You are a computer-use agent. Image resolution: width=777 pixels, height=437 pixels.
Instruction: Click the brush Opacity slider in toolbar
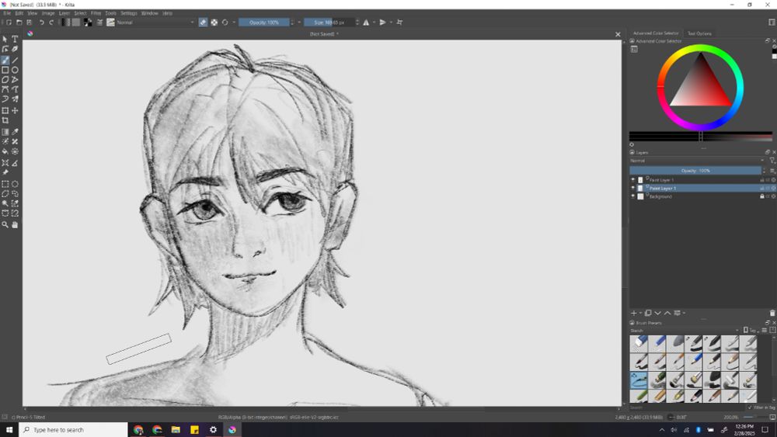pos(264,23)
